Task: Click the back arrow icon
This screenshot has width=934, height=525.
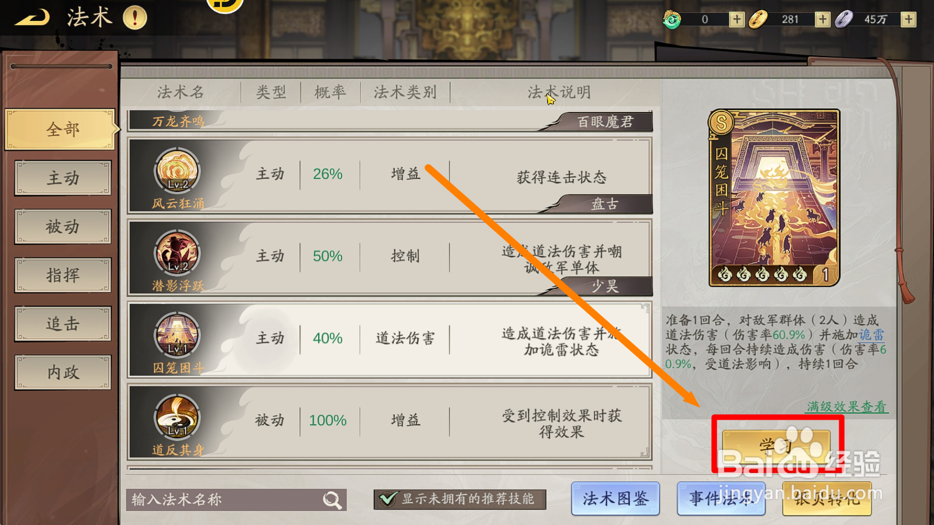Action: pos(32,18)
